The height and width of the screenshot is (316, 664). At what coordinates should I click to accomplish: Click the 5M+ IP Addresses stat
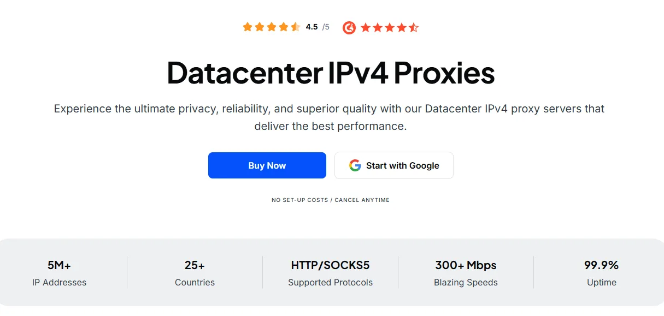(x=58, y=273)
